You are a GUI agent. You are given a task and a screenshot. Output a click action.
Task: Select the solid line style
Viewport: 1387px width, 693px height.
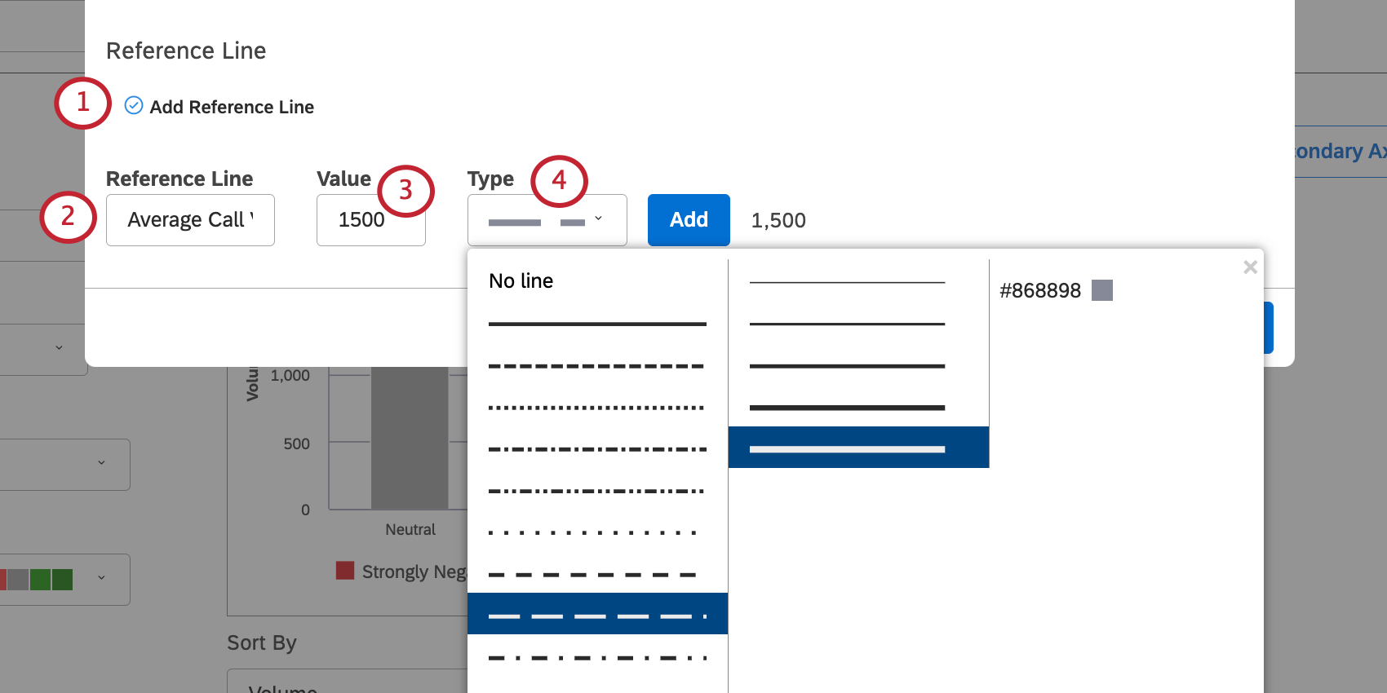tap(596, 324)
